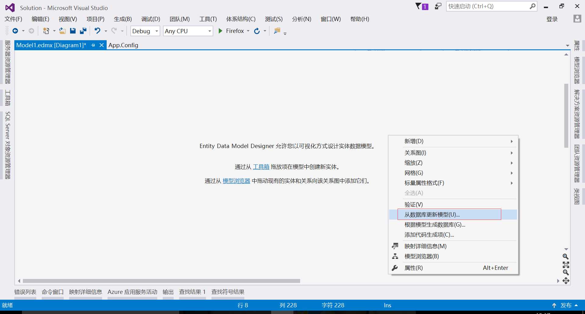Open 属性(R) from context menu

tap(453, 268)
